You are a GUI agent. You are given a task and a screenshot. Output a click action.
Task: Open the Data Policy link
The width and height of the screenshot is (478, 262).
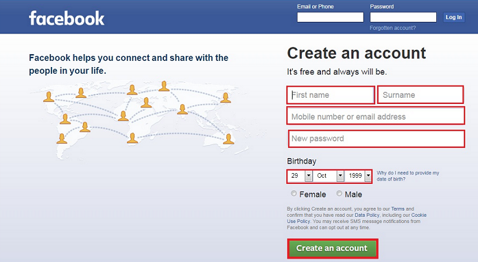367,215
